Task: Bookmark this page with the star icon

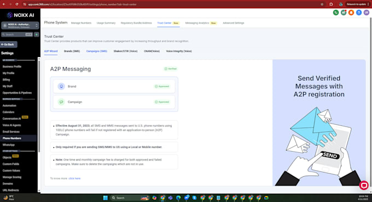Action: pyautogui.click(x=322, y=4)
